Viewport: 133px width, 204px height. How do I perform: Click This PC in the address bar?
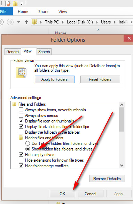[52, 22]
